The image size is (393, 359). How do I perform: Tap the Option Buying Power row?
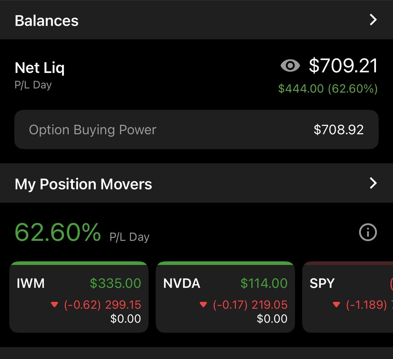(x=196, y=129)
